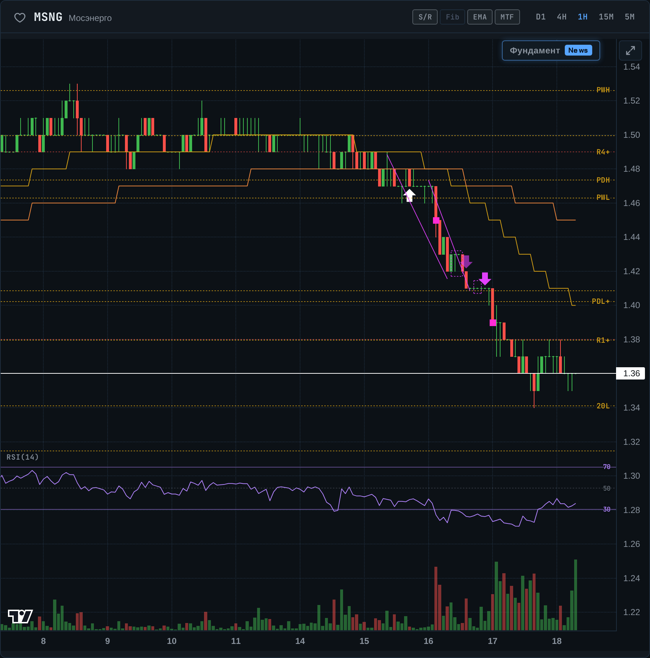Toggle the S/R support-resistance overlay

425,17
